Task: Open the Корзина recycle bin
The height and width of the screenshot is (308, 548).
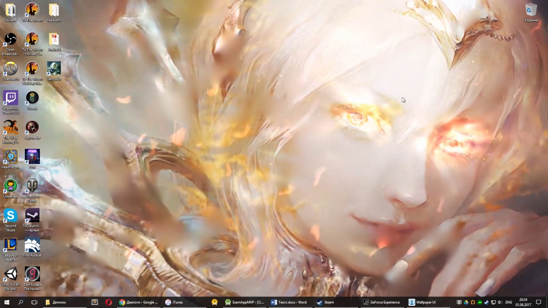Action: (x=531, y=9)
